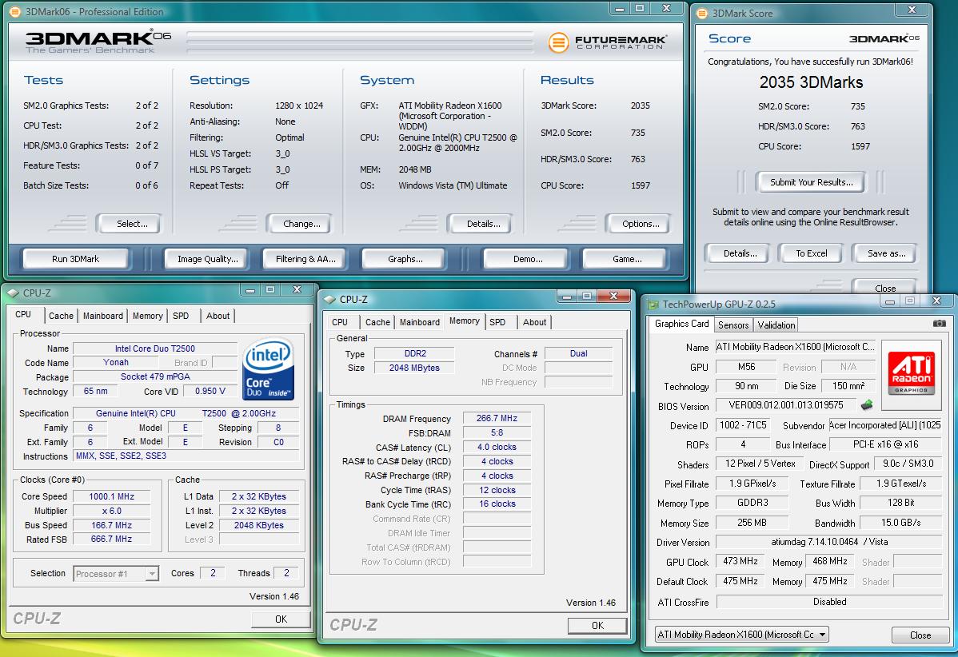Image resolution: width=958 pixels, height=657 pixels.
Task: Click the GPU-Z screenshot camera icon
Action: [x=939, y=324]
